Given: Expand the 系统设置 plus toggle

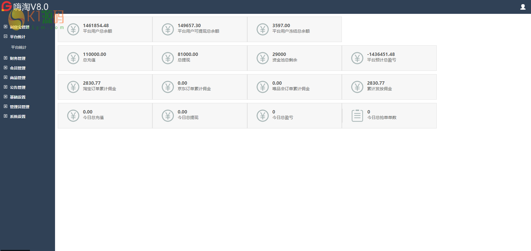Looking at the screenshot, I should tap(6, 116).
